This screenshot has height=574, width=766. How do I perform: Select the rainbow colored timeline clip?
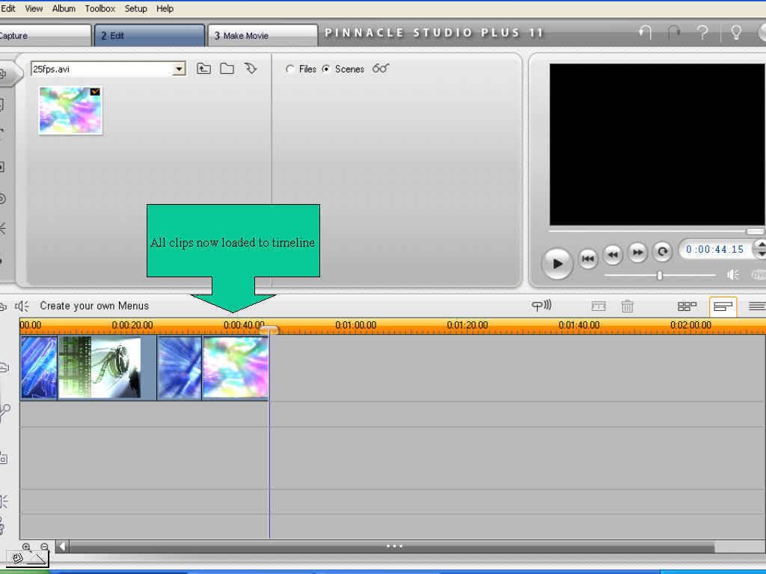click(235, 368)
